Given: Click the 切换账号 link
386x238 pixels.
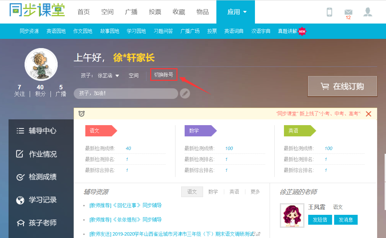Looking at the screenshot, I should coord(163,75).
